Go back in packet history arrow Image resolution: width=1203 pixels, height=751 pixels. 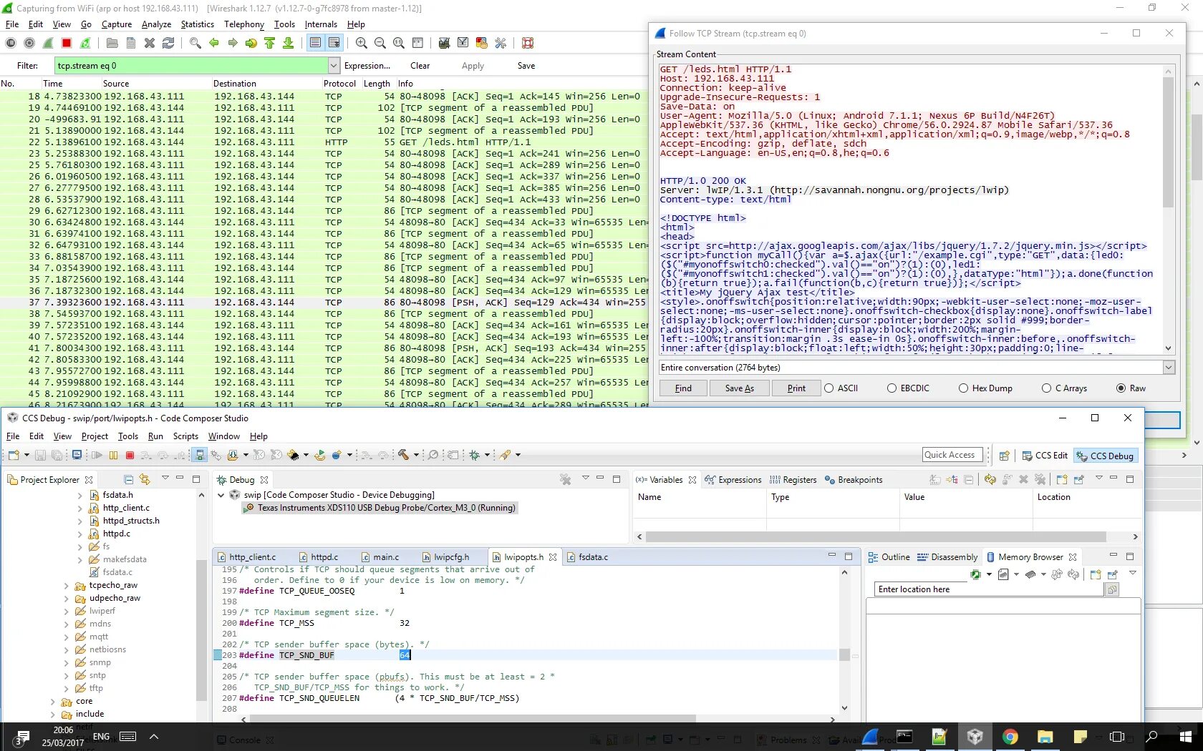(213, 43)
